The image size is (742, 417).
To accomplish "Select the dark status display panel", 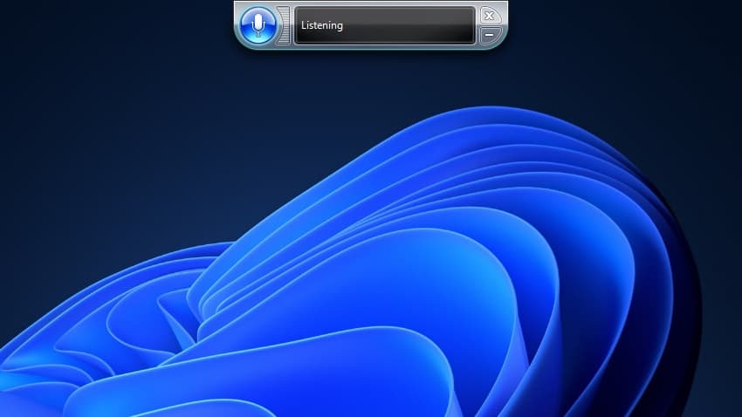I will click(x=384, y=25).
